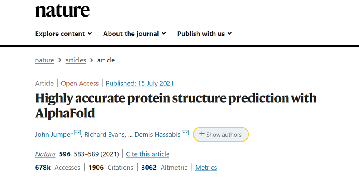Open the Richard Evans author link
Image resolution: width=359 pixels, height=180 pixels.
click(x=104, y=135)
